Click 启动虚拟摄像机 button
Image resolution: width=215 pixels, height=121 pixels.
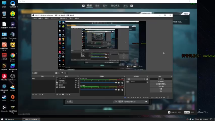[x=161, y=84]
